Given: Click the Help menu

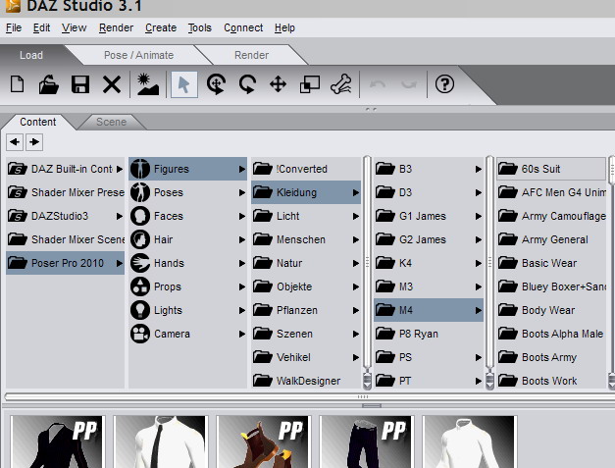Looking at the screenshot, I should coord(284,27).
